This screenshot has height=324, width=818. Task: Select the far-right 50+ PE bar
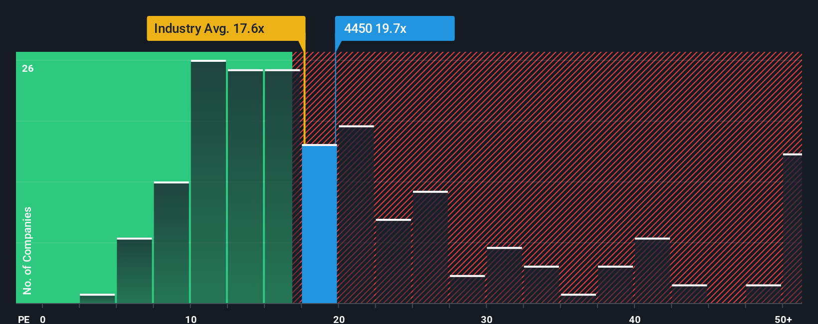[x=792, y=228]
